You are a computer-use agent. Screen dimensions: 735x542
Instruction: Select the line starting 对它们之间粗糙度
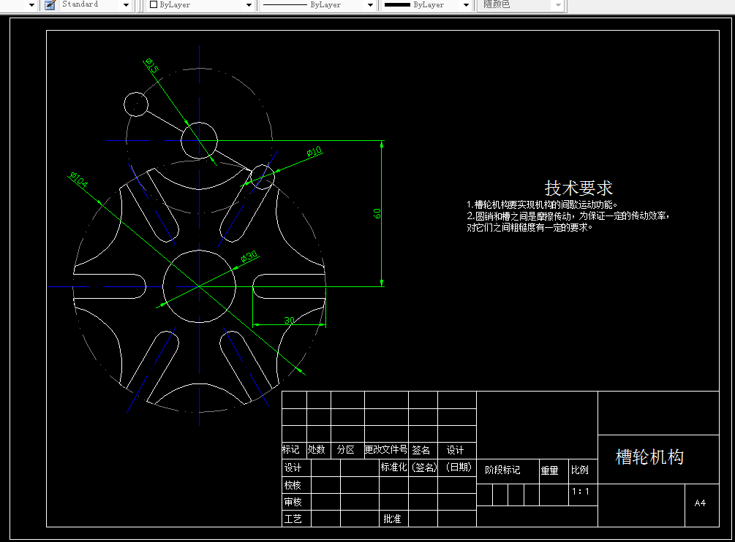pyautogui.click(x=529, y=227)
